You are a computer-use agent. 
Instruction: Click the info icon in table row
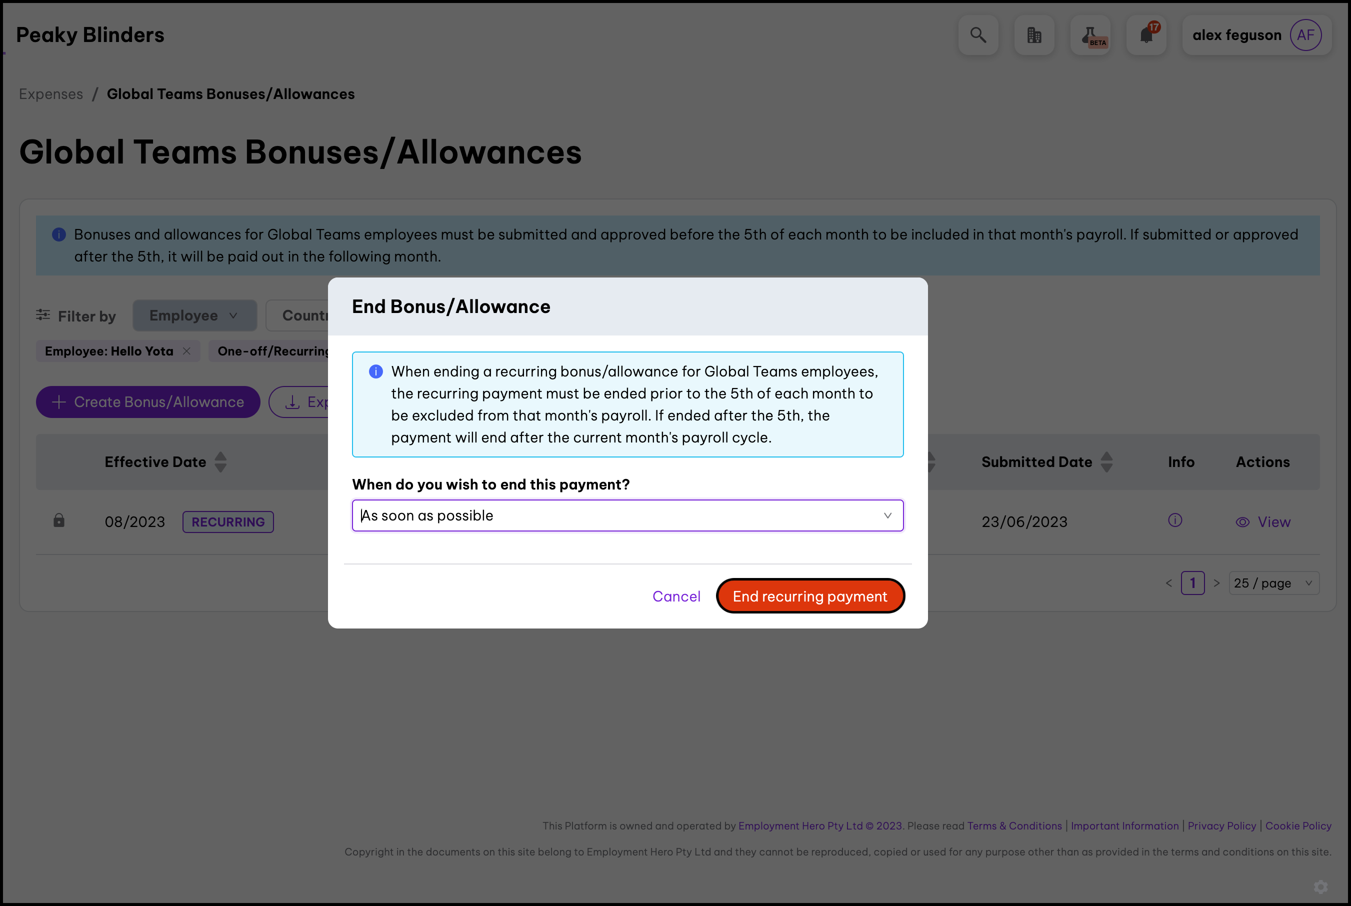1175,520
